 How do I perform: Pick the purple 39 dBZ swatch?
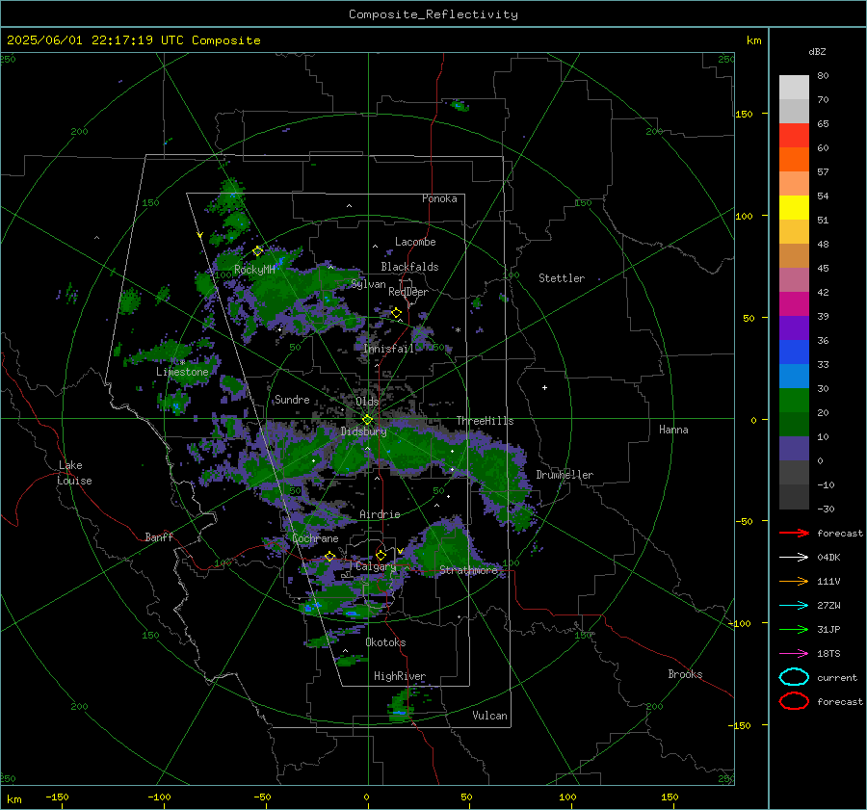pos(794,328)
